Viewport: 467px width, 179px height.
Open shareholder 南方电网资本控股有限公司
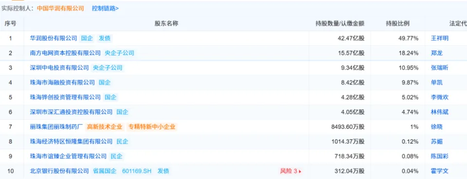tap(66, 53)
